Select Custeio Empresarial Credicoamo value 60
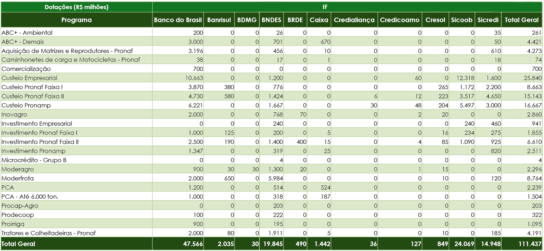Viewport: 544px width, 251px height. [x=400, y=78]
